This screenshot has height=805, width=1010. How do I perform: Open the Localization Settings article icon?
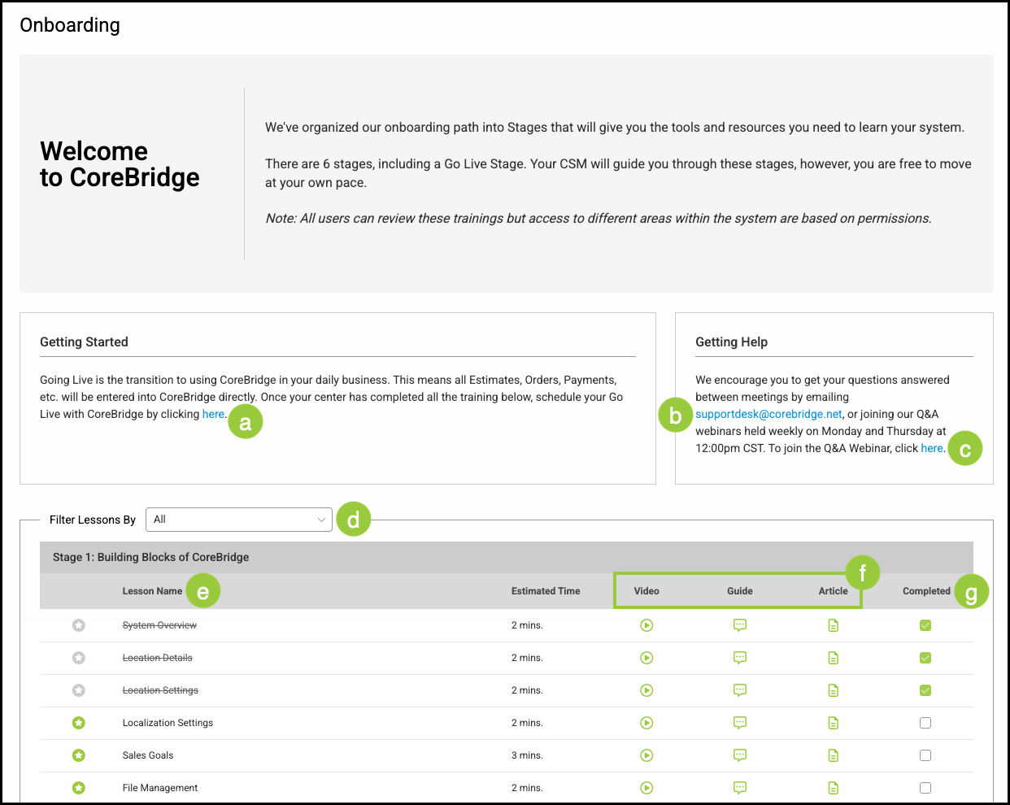coord(834,723)
